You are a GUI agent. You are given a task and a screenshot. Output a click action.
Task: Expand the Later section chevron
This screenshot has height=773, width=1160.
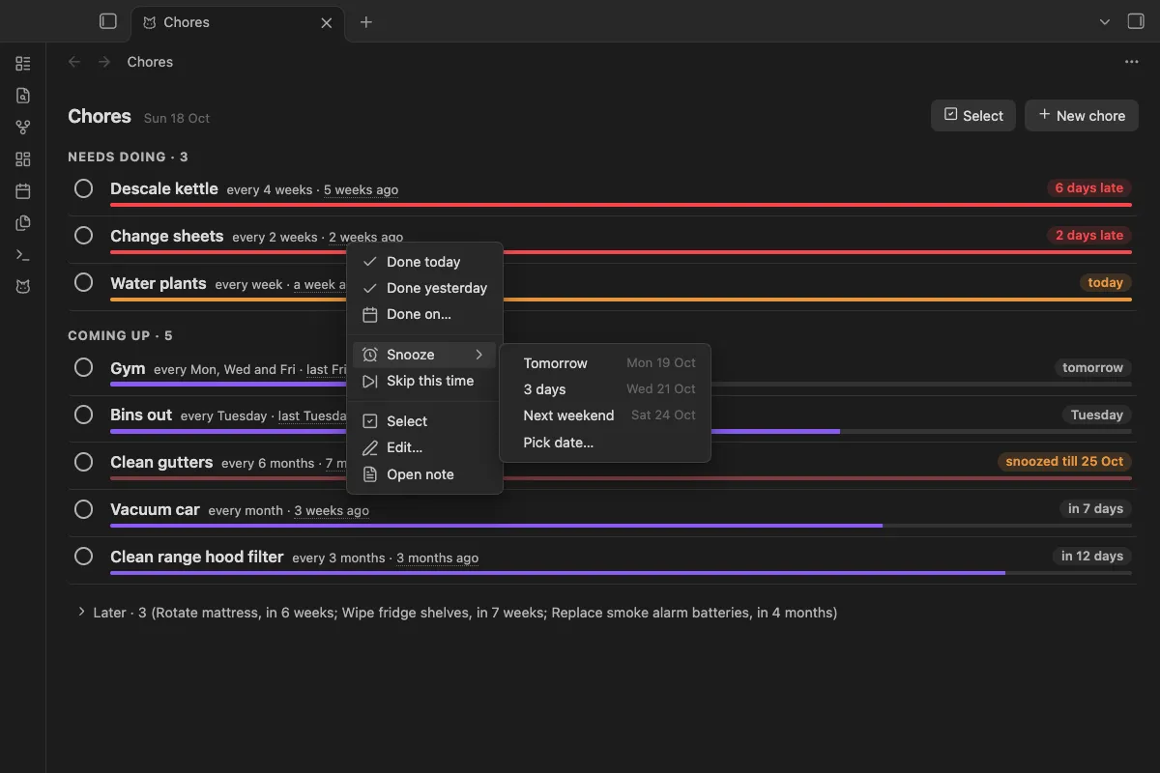pos(81,612)
